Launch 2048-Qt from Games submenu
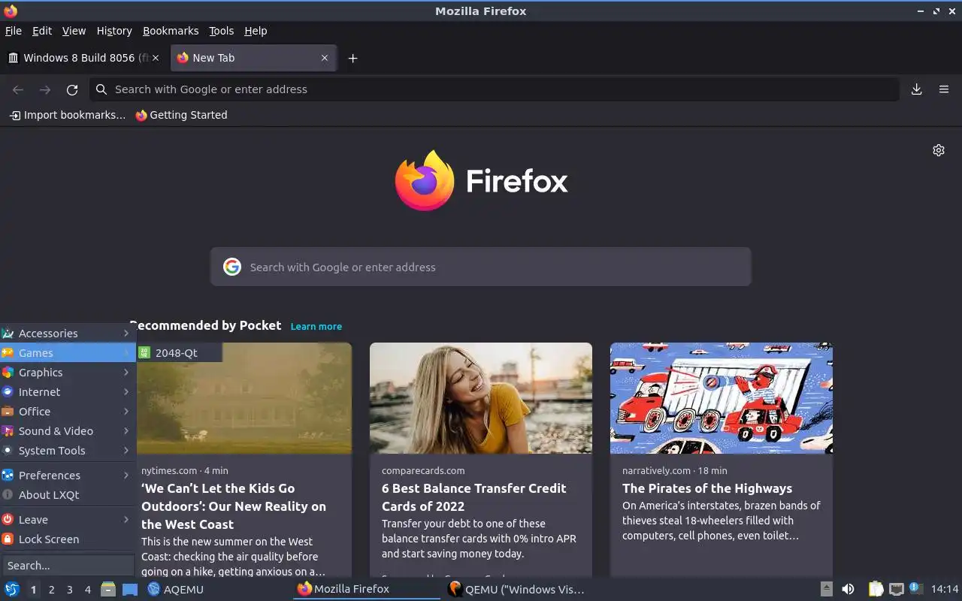This screenshot has height=601, width=962. [179, 353]
